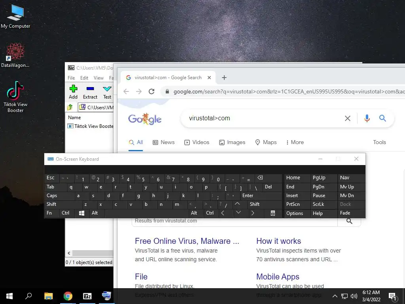Toggle ScrLk key on On-Screen Keyboard
Screen dimensions: 405x304
[324, 204]
